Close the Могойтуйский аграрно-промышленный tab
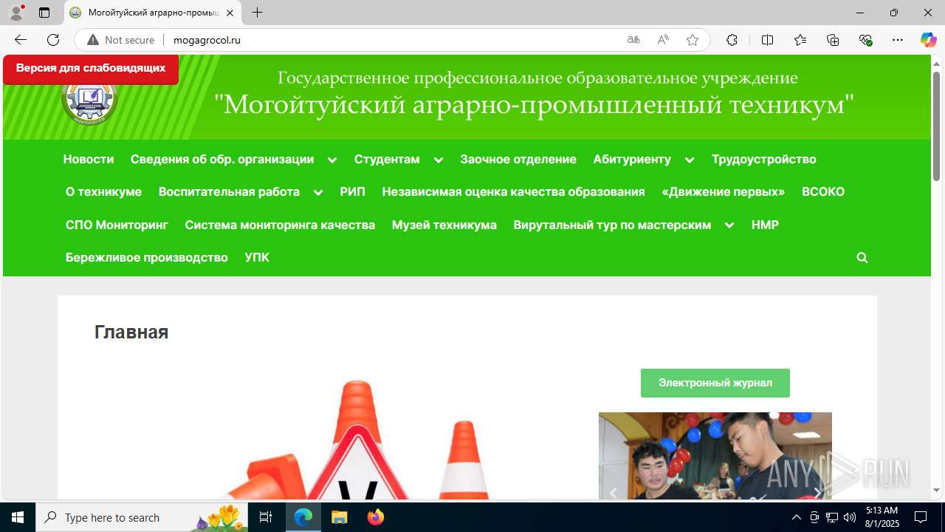 (x=230, y=13)
